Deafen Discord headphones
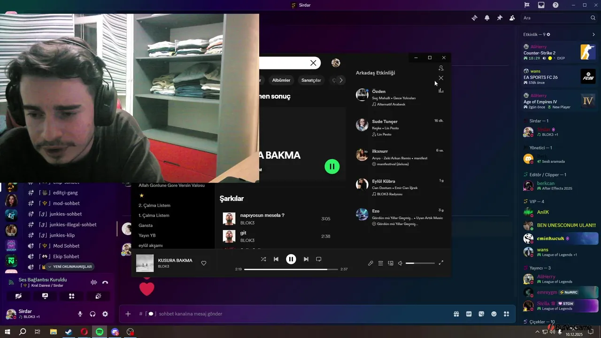Image resolution: width=601 pixels, height=338 pixels. coord(92,314)
